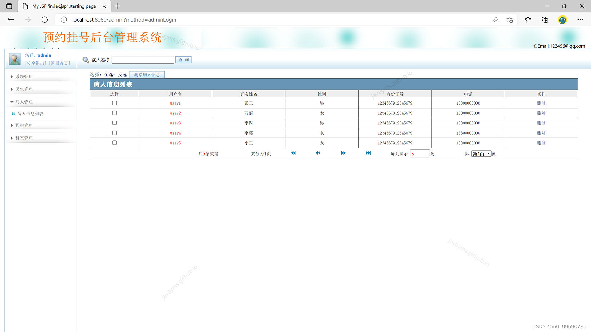Expand 医生管理 menu entry

coord(24,89)
